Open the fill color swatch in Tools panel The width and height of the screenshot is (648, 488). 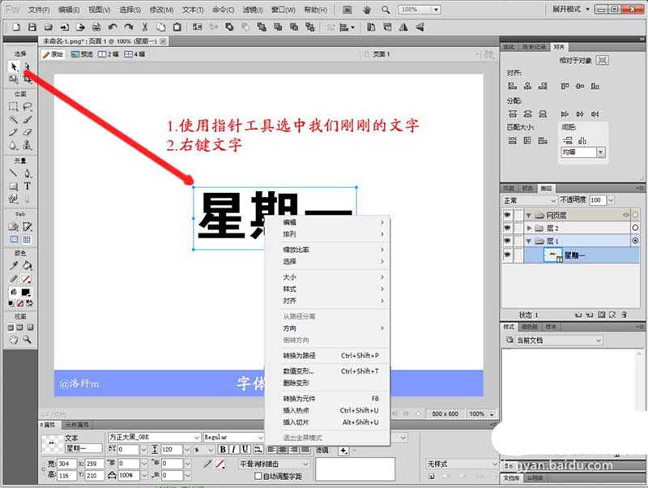(26, 293)
